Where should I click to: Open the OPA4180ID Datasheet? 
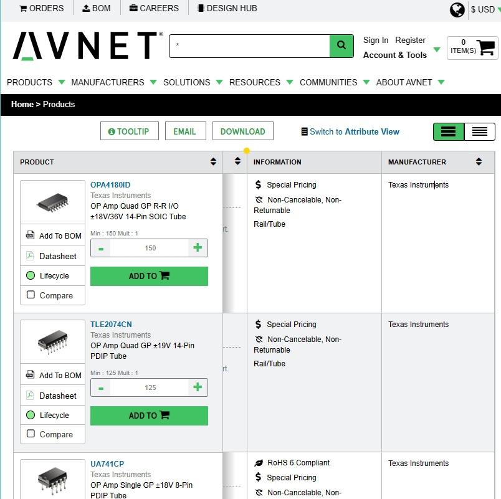[x=51, y=256]
